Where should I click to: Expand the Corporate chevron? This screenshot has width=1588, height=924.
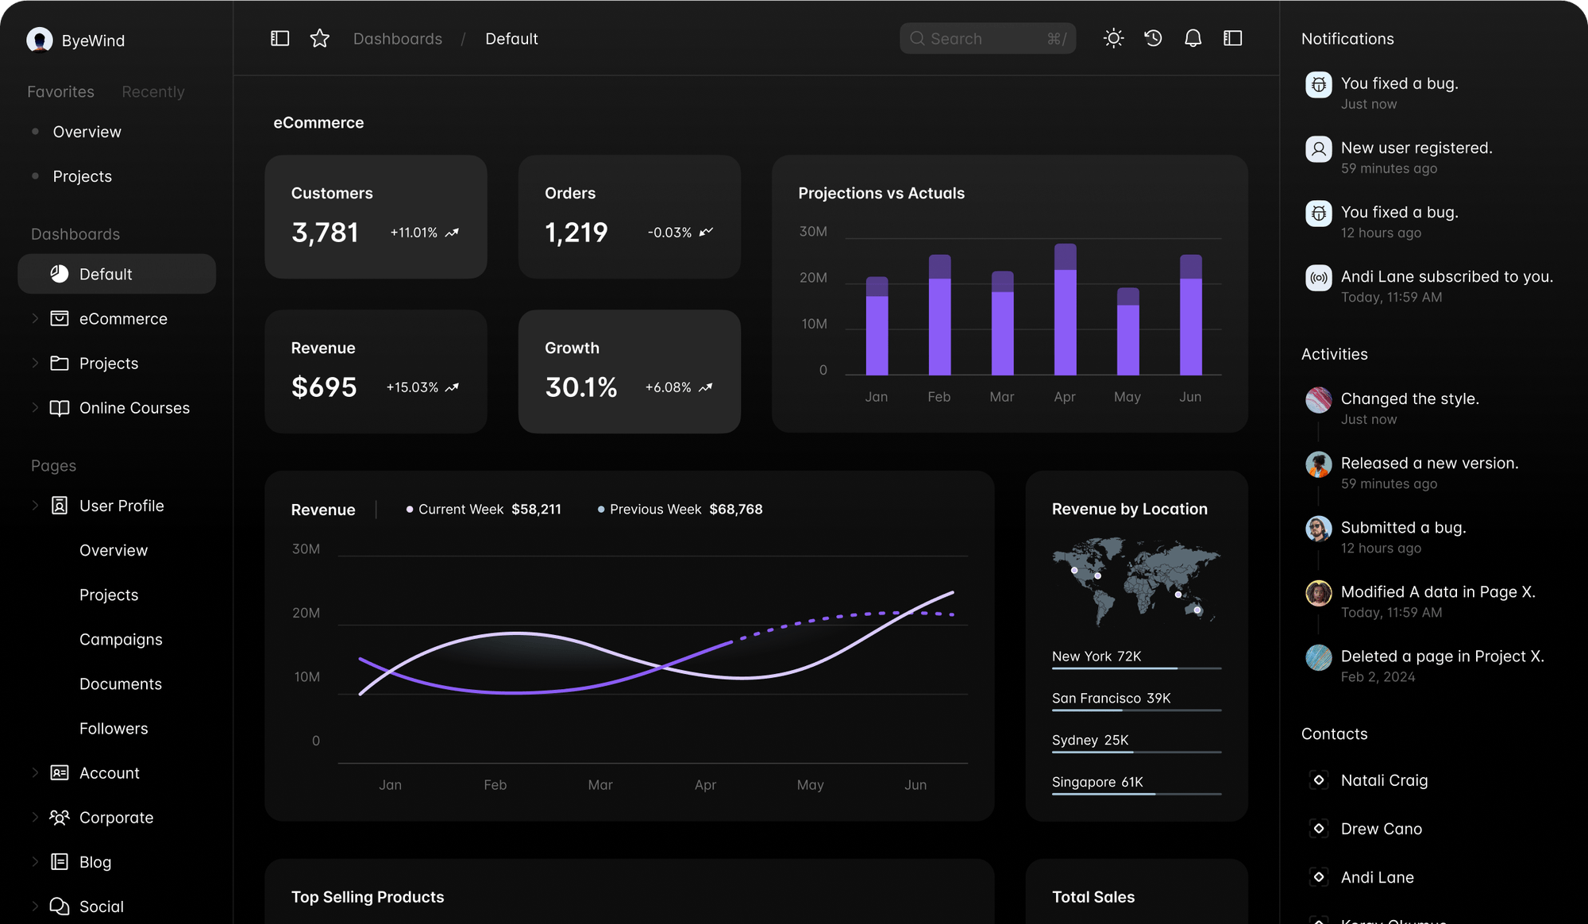(35, 817)
